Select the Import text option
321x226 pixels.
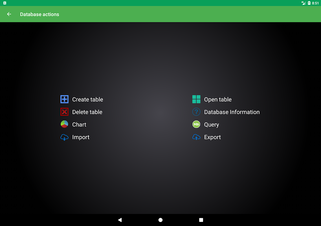[81, 137]
